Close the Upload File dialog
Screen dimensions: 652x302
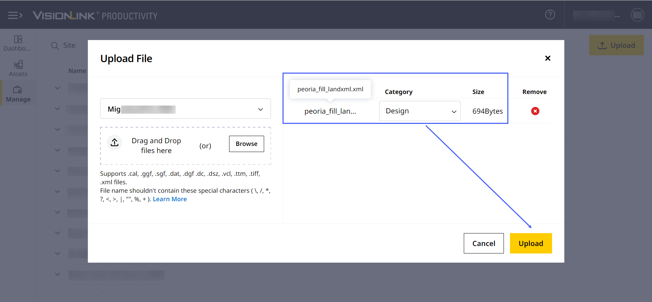point(547,58)
